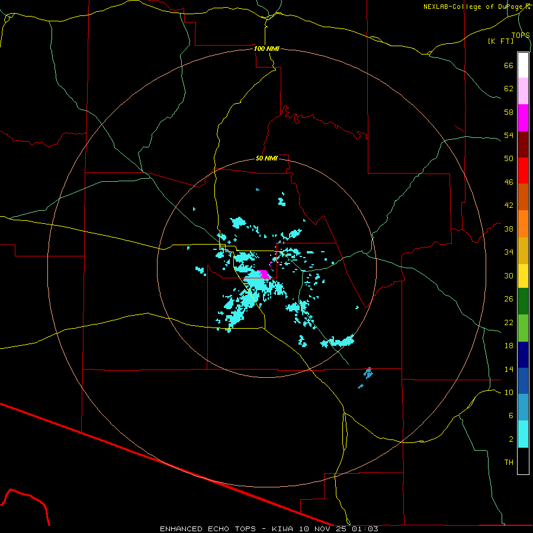
Task: Click the 30 legend value
Action: click(509, 275)
